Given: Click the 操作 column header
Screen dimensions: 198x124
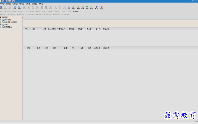Looking at the screenshot, I should [39, 48].
